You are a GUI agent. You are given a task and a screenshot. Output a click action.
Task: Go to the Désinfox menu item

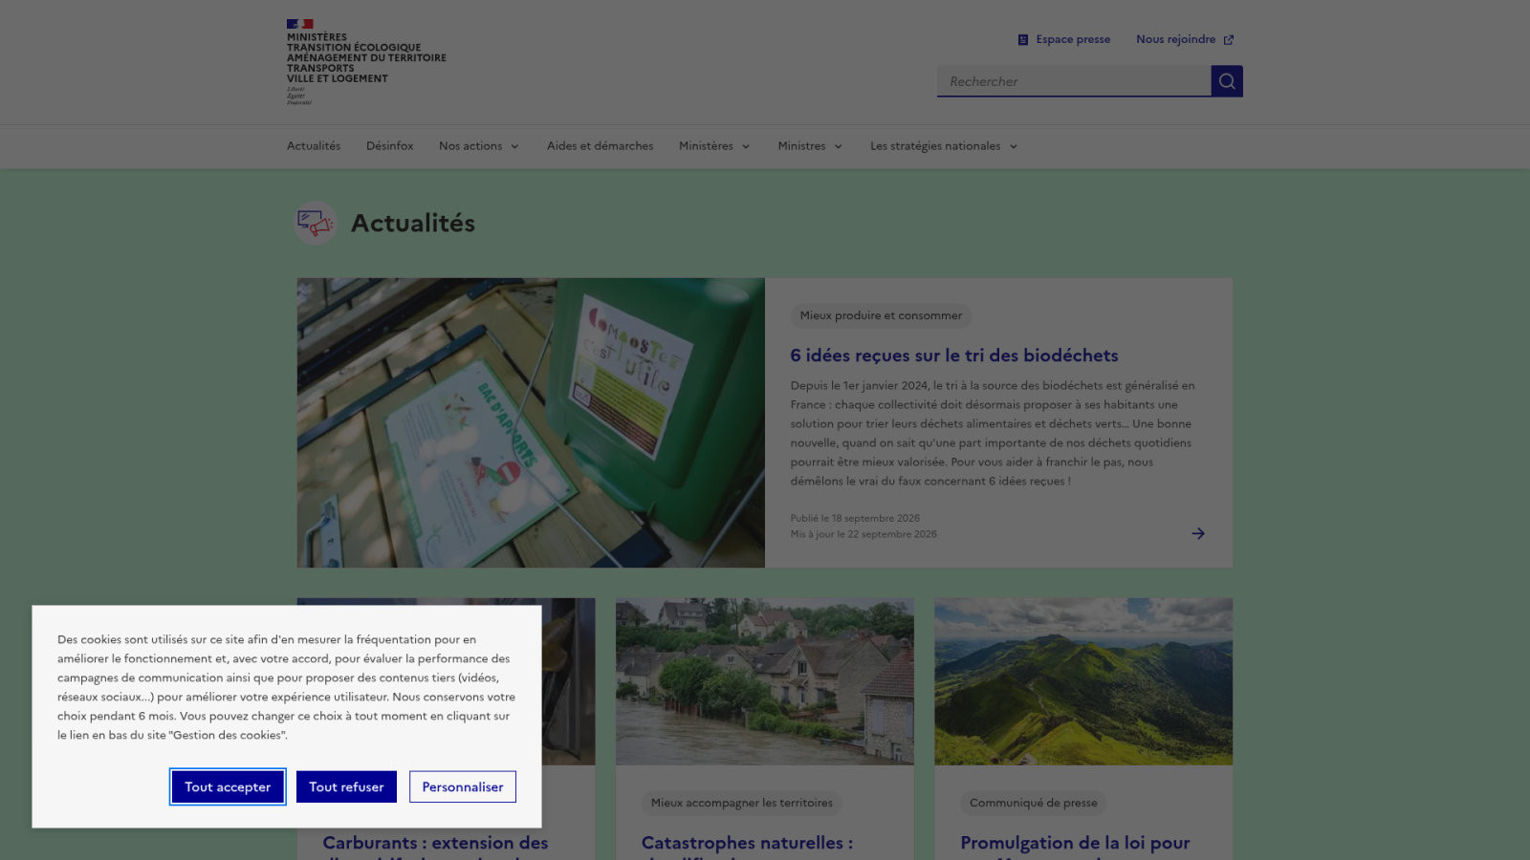(x=389, y=146)
